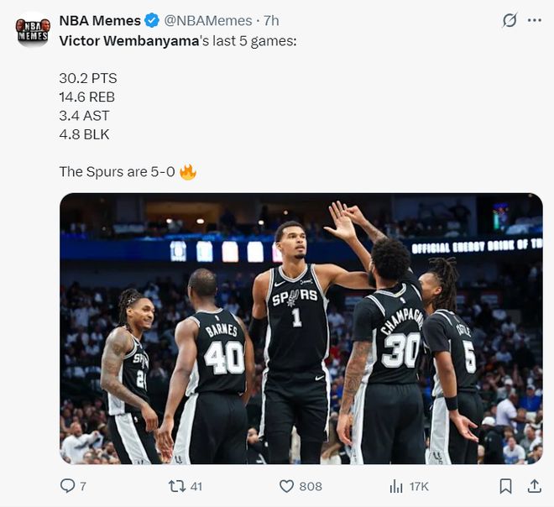Open the 7h timestamp permalink

(x=271, y=20)
